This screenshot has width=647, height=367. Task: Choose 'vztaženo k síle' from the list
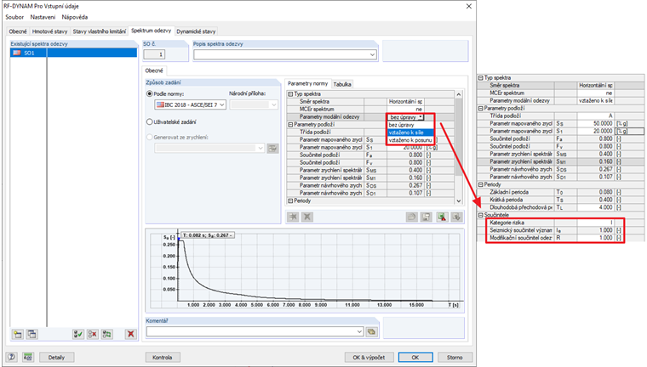click(x=410, y=133)
